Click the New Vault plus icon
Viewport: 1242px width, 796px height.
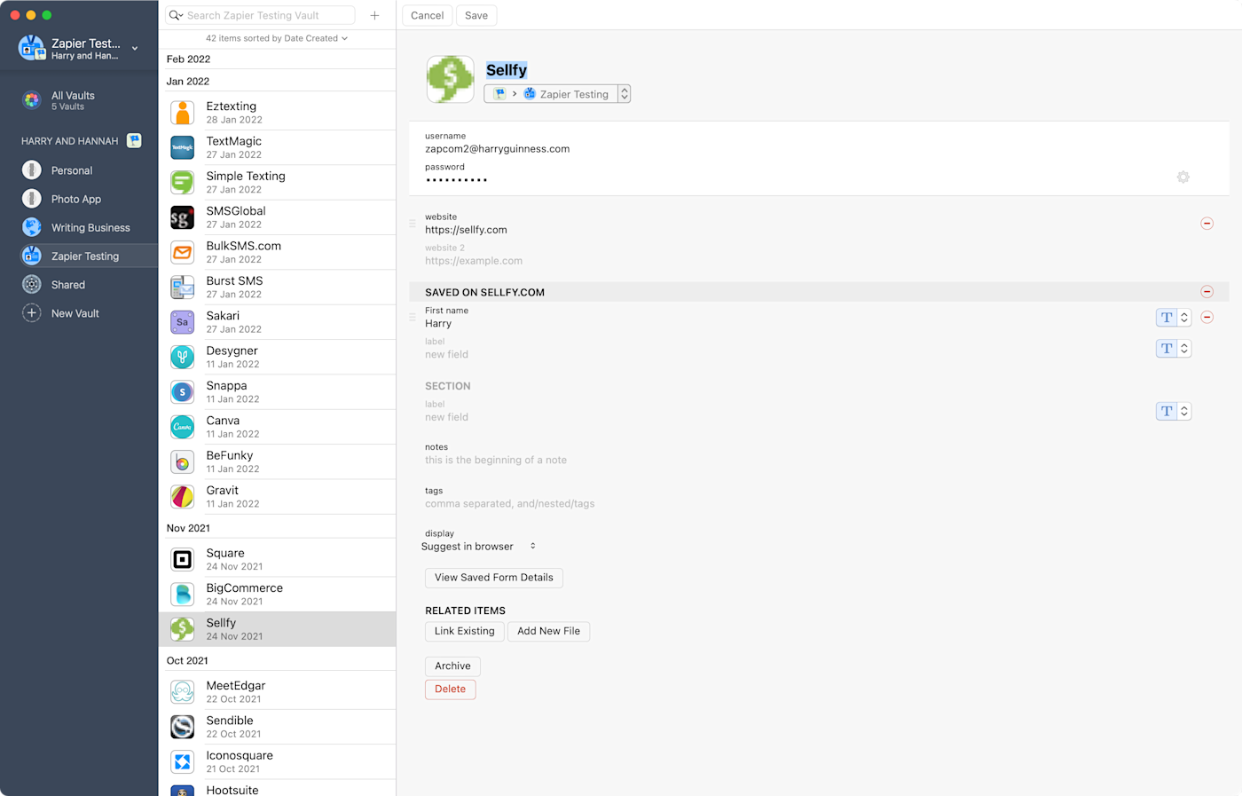[x=32, y=313]
